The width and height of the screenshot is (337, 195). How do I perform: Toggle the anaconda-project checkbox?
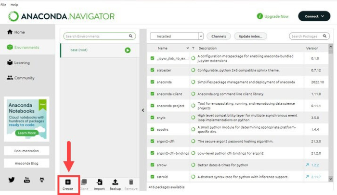point(153,106)
